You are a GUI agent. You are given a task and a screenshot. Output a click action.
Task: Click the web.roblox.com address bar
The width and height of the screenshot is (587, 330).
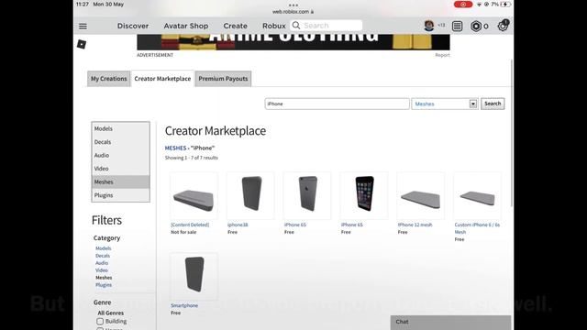[x=293, y=12]
